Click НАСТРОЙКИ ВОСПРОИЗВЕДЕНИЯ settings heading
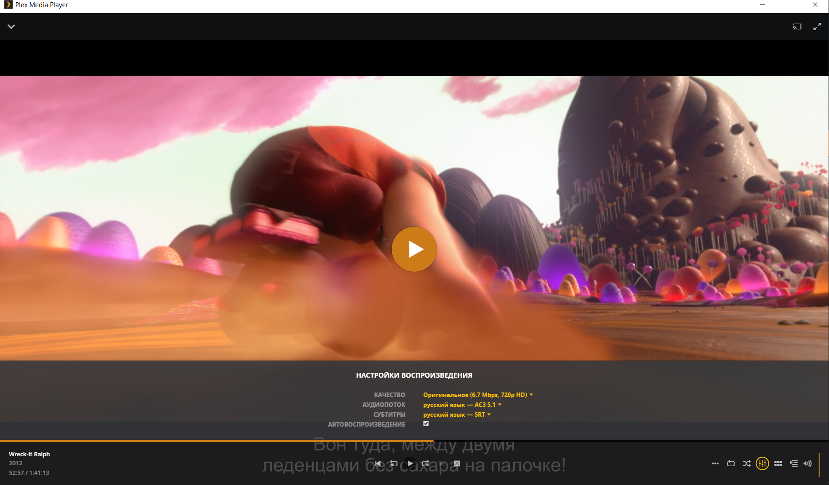This screenshot has height=485, width=829. tap(414, 375)
